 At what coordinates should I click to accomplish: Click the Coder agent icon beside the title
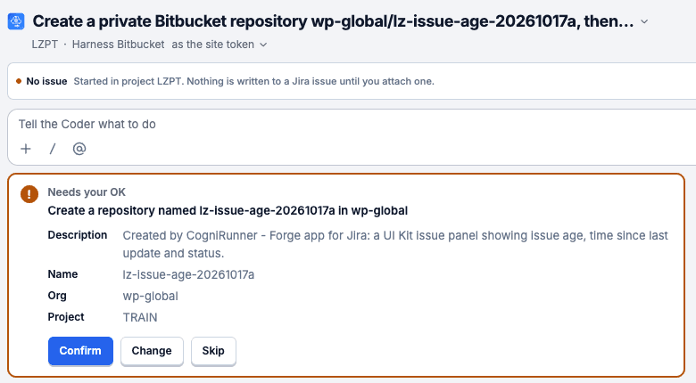click(16, 21)
